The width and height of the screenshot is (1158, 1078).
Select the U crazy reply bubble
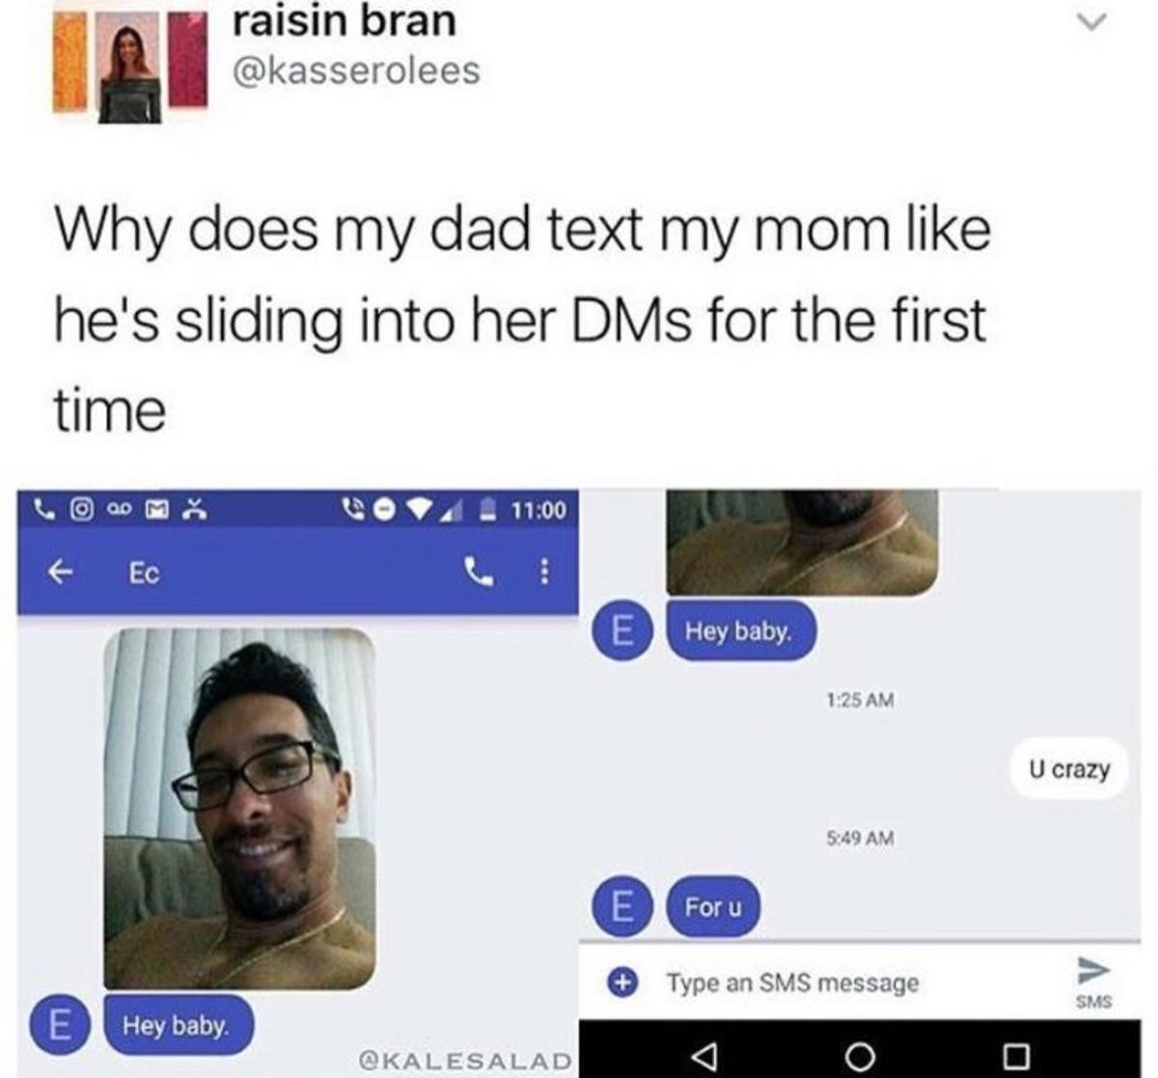(x=1069, y=769)
